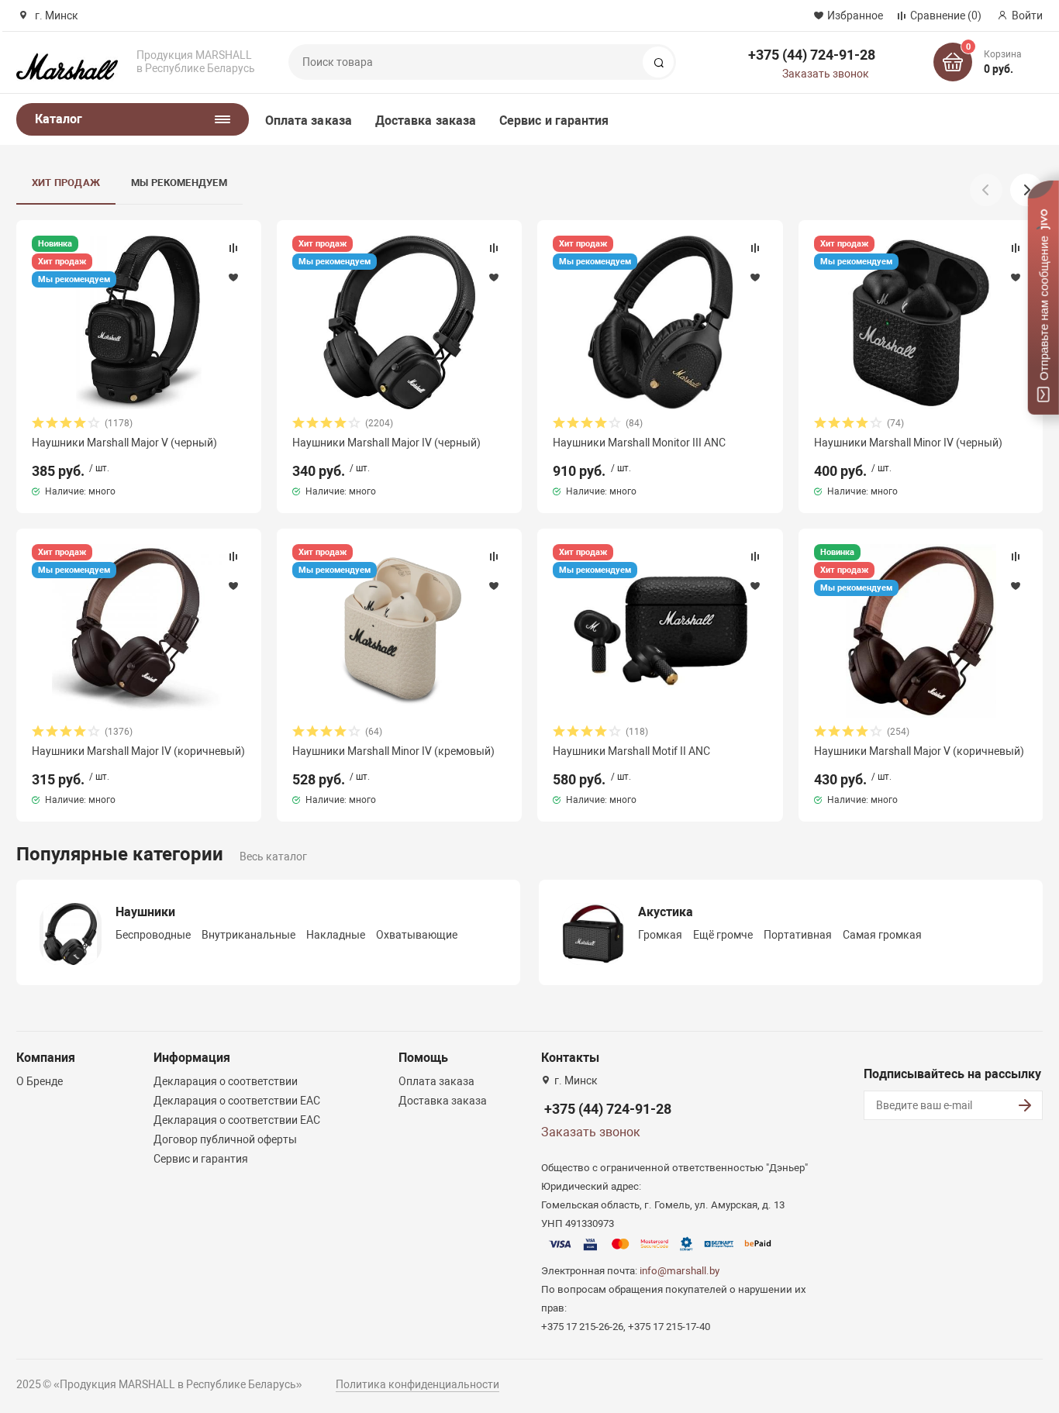This screenshot has height=1413, width=1059.
Task: Submit newsletter email with arrow icon
Action: pos(1025,1105)
